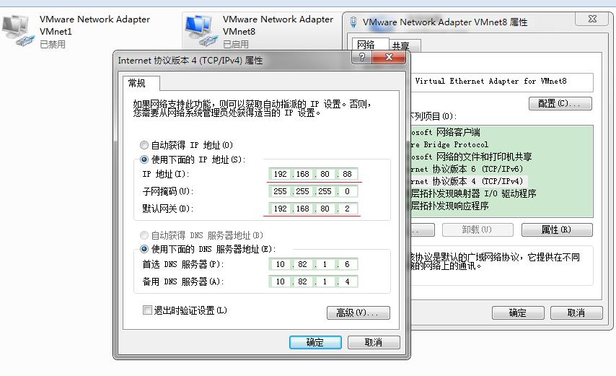Select the VMware Network Adapter VMnet8 icon
Viewport: 616px width, 376px height.
(x=201, y=30)
